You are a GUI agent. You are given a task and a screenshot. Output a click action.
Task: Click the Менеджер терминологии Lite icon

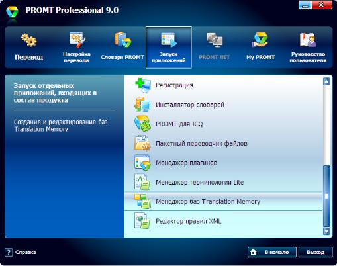142,182
